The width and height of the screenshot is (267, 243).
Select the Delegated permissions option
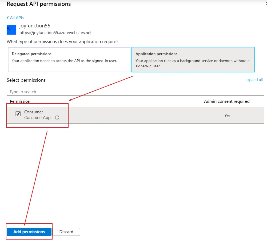tap(69, 60)
